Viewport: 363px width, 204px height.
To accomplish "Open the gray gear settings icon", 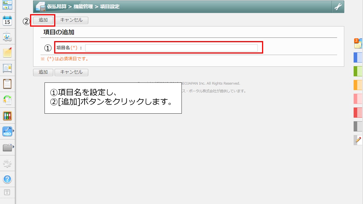I will 7,163.
